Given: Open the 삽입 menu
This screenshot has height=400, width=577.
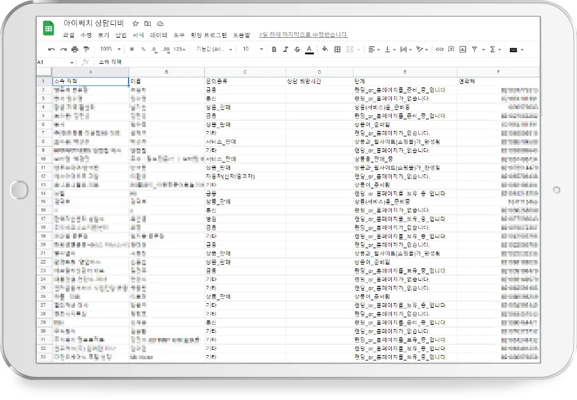Looking at the screenshot, I should point(121,35).
